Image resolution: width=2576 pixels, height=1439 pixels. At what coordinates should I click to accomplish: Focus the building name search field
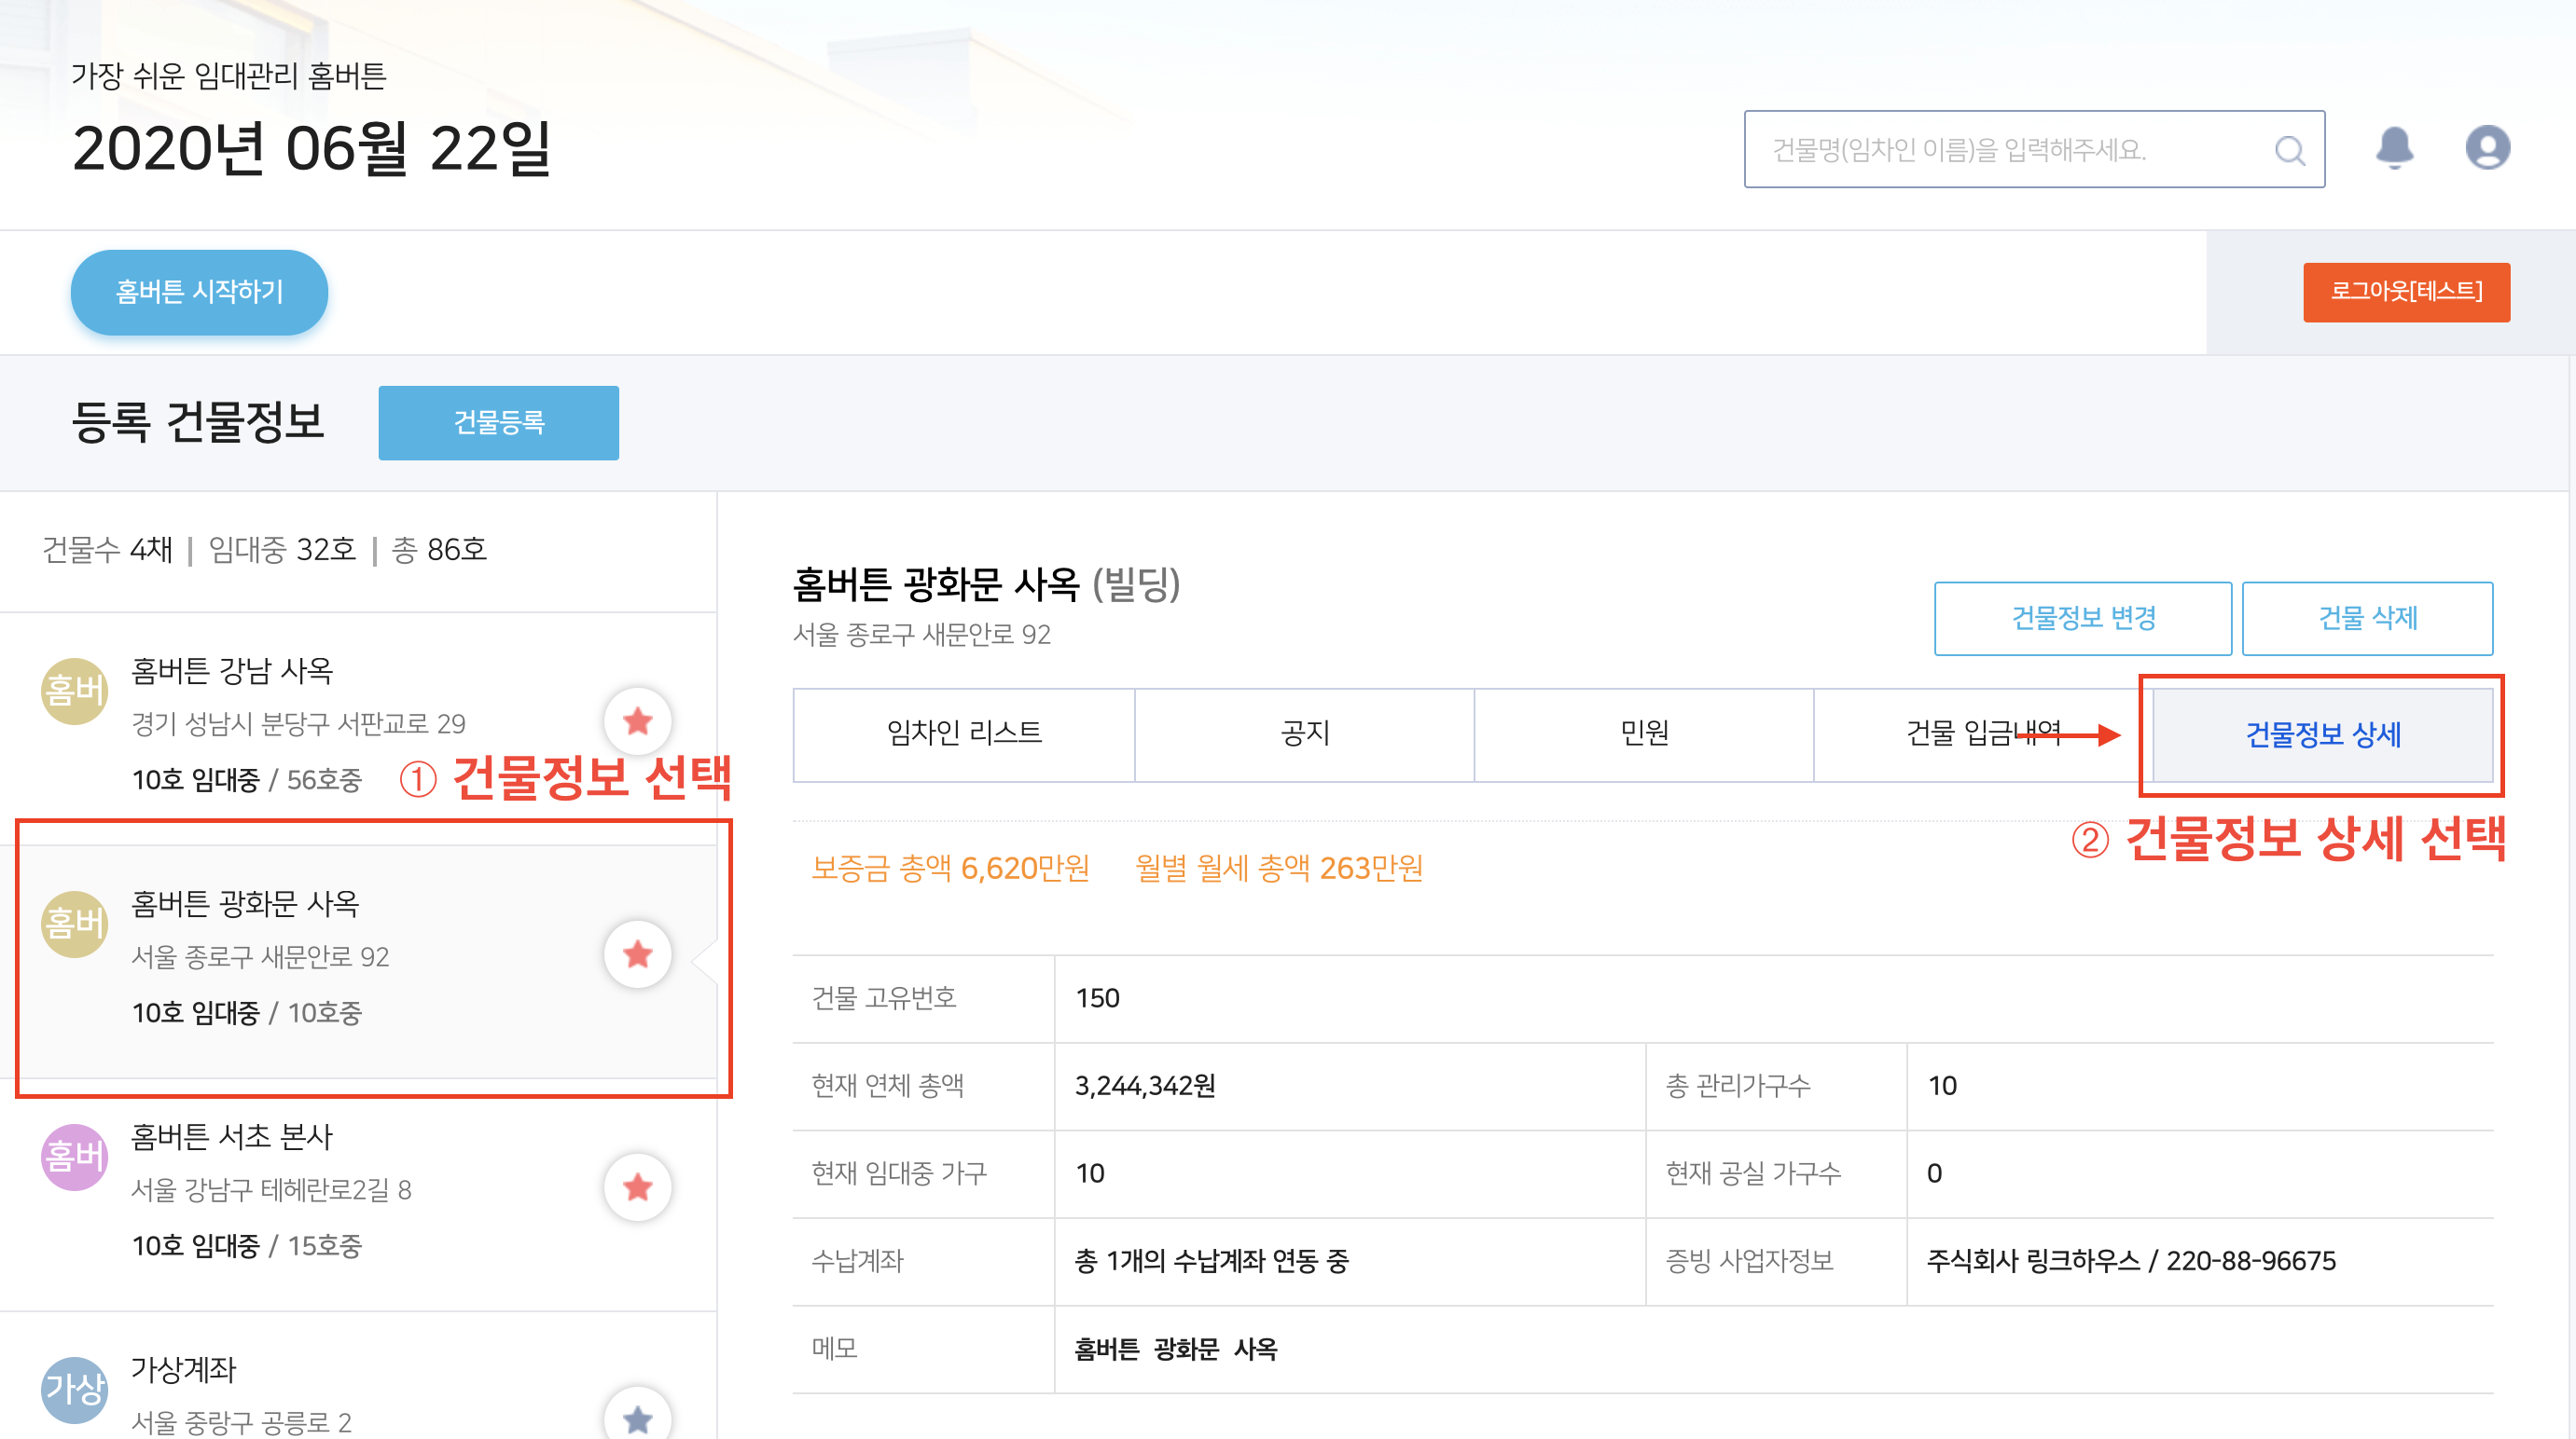(2010, 150)
